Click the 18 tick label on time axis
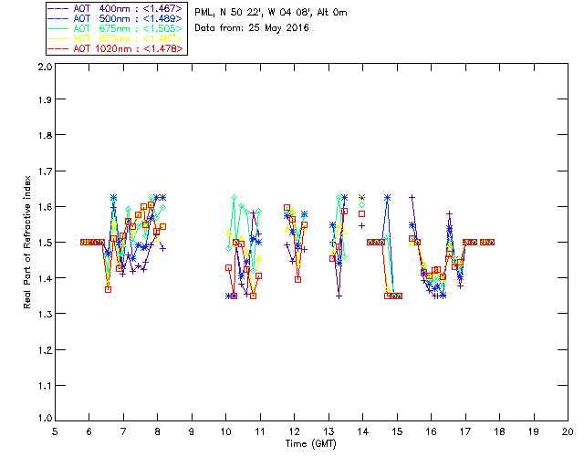 point(499,432)
